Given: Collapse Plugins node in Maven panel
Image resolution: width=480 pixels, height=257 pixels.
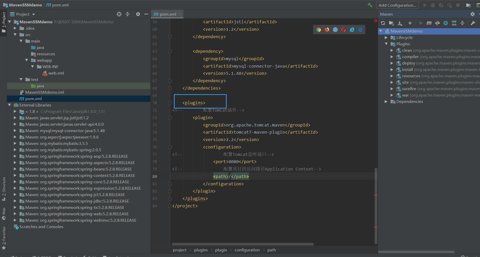Looking at the screenshot, I should coord(386,44).
